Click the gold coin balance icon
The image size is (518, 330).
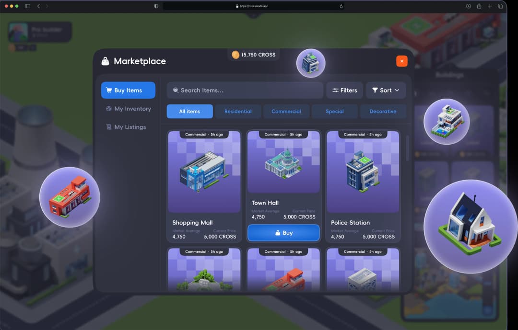click(x=235, y=55)
